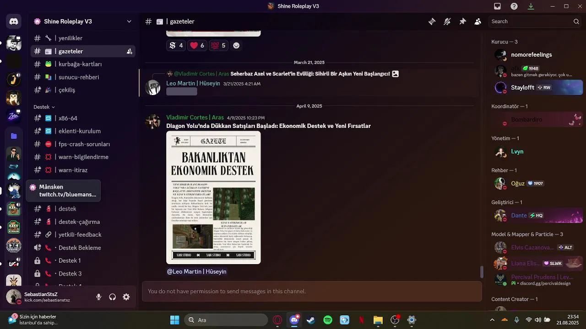Click the search field in header

tap(535, 21)
